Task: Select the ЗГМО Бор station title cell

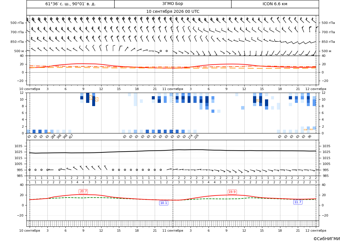Action: (173, 4)
